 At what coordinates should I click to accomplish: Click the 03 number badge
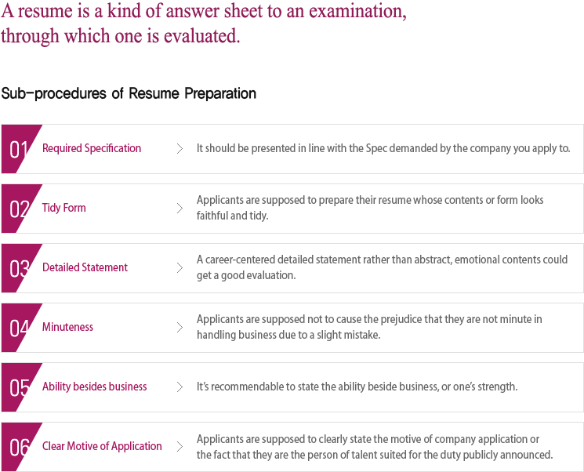19,268
